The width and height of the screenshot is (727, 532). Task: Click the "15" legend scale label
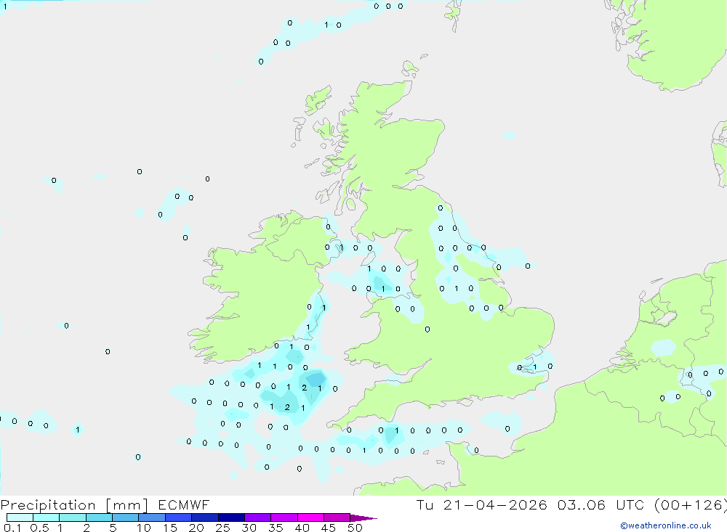[170, 528]
